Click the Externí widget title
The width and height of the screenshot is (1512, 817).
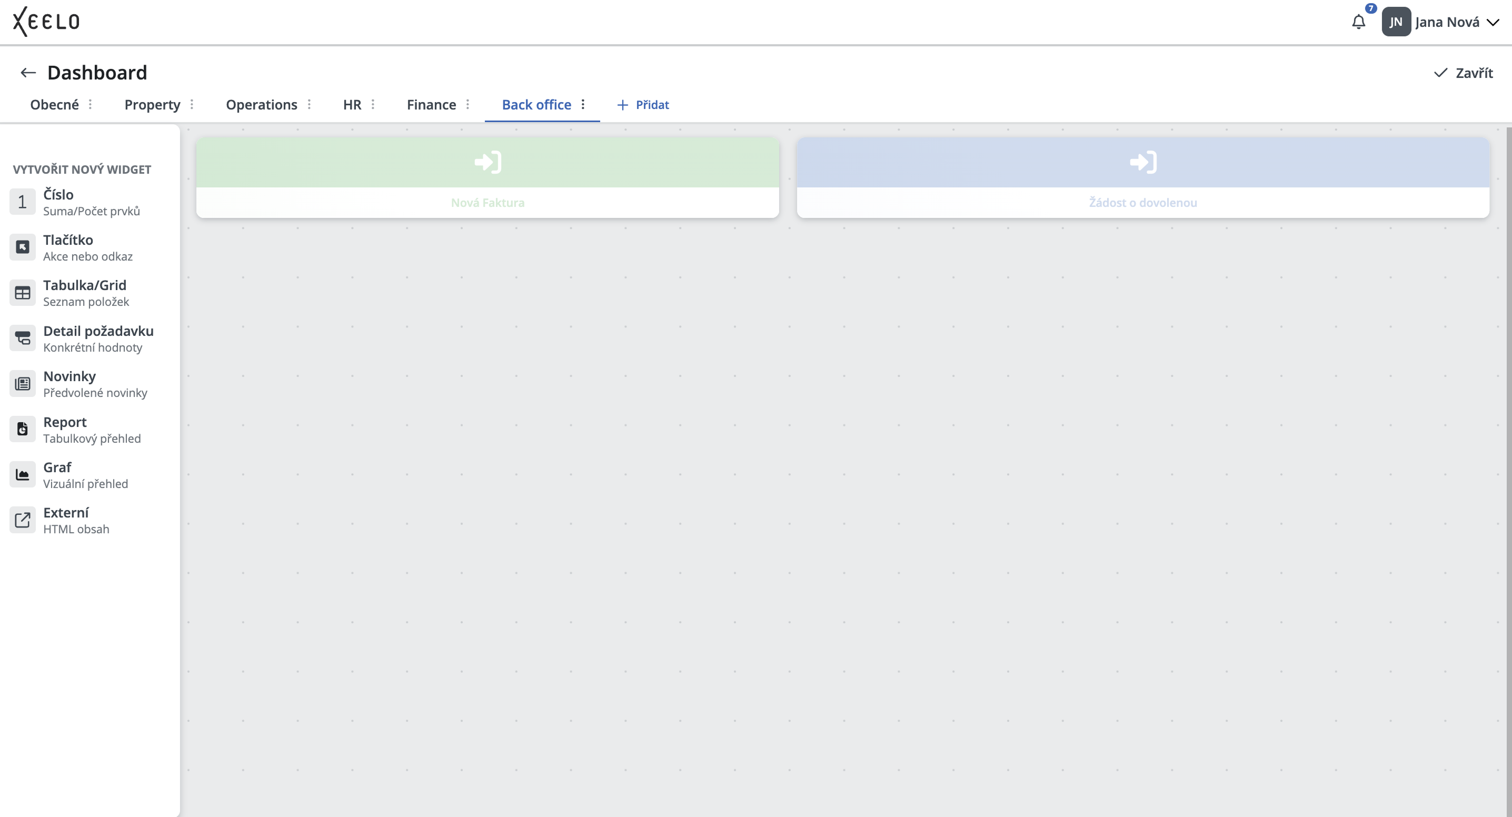(66, 512)
